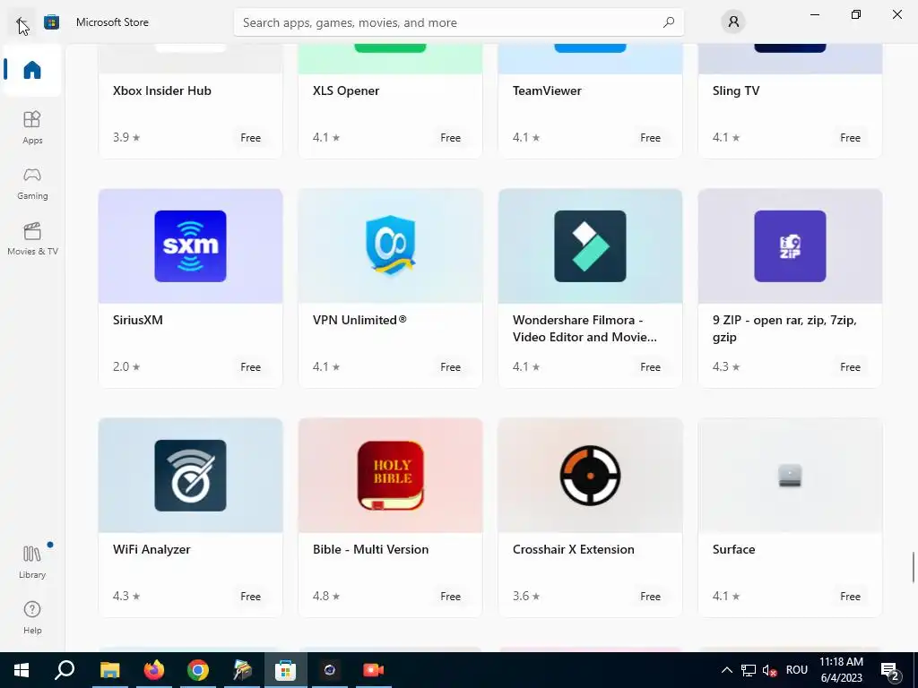Go back with the back arrow
The width and height of the screenshot is (918, 688).
tap(22, 22)
